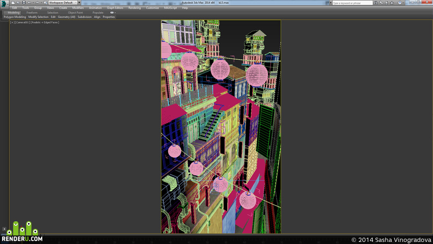Switch to the Freeform ribbon tab

[x=32, y=12]
